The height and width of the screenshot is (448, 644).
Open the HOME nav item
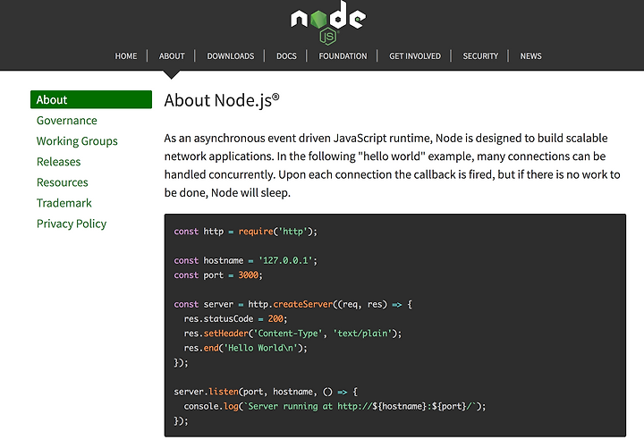coord(126,56)
